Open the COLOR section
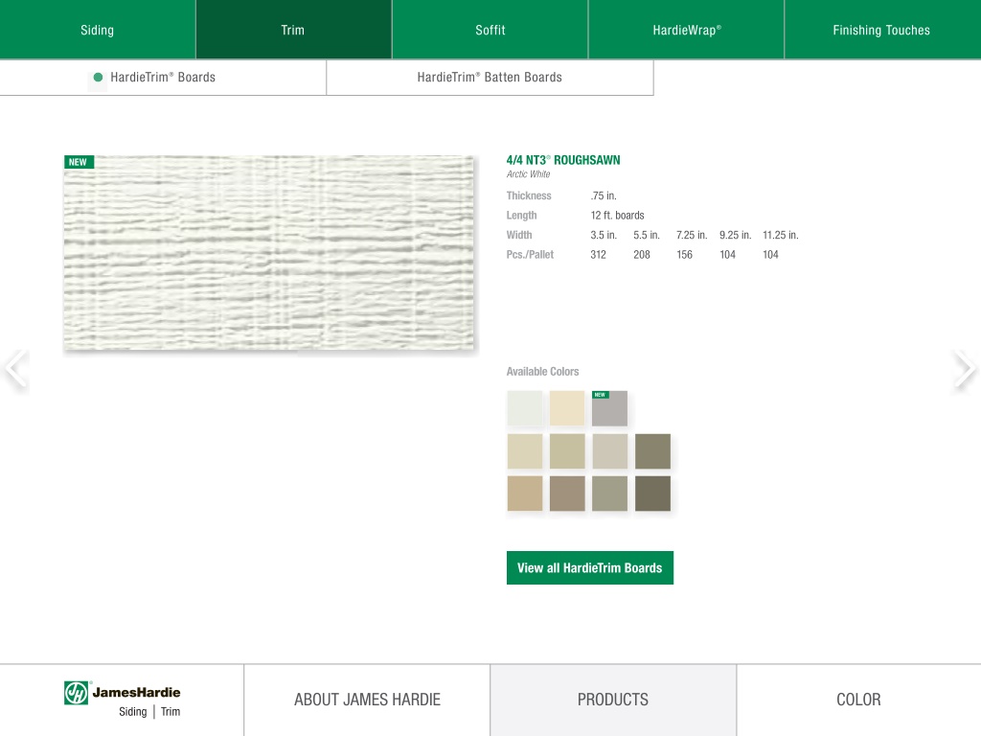 pyautogui.click(x=859, y=700)
